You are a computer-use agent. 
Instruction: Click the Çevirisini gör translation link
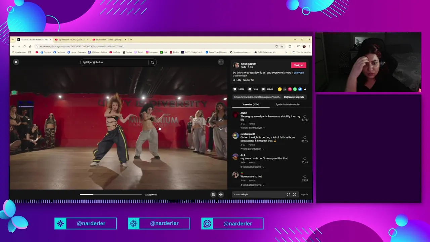[240, 76]
